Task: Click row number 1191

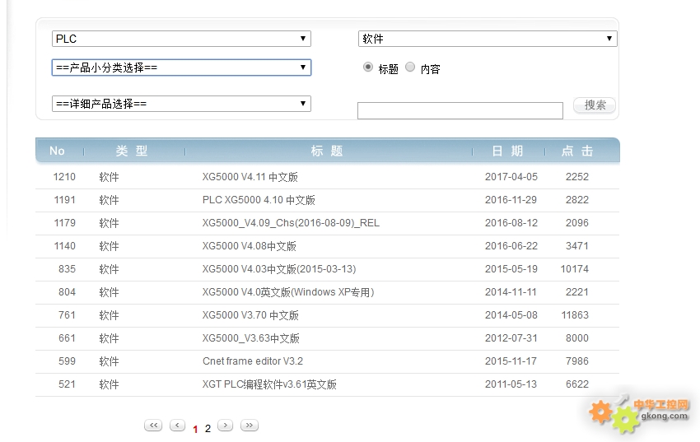Action: coord(64,200)
